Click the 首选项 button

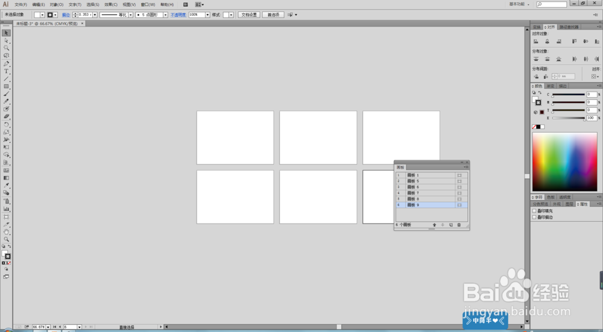273,14
